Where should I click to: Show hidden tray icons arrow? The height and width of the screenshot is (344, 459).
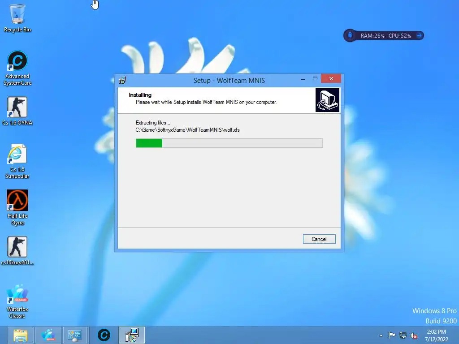381,335
